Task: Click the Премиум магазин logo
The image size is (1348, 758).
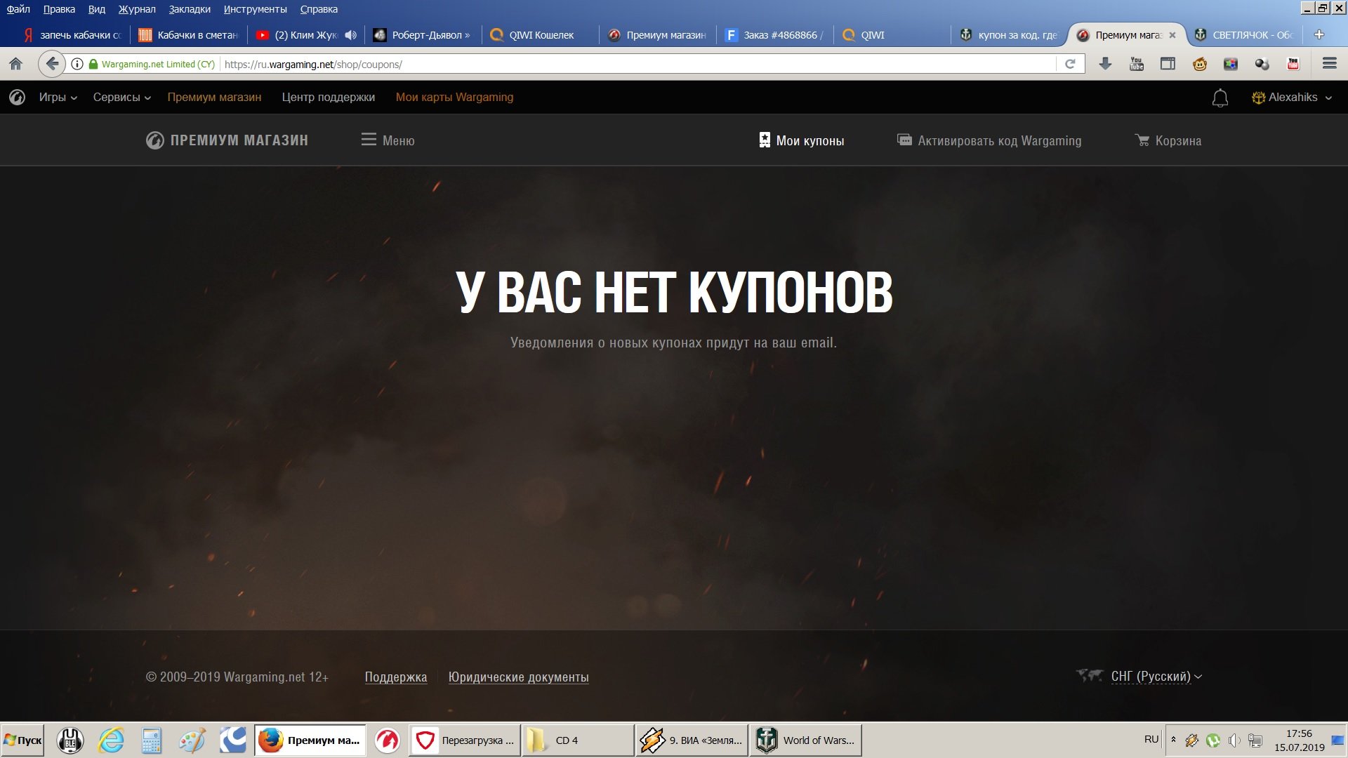Action: coord(227,140)
